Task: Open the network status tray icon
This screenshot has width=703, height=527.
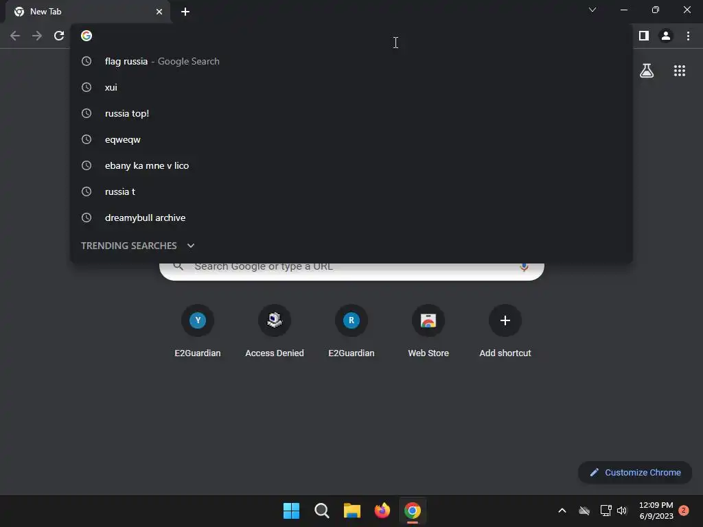Action: (606, 511)
